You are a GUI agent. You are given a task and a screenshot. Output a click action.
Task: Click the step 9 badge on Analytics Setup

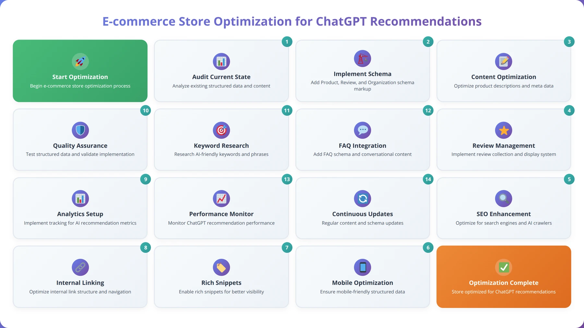tap(146, 179)
